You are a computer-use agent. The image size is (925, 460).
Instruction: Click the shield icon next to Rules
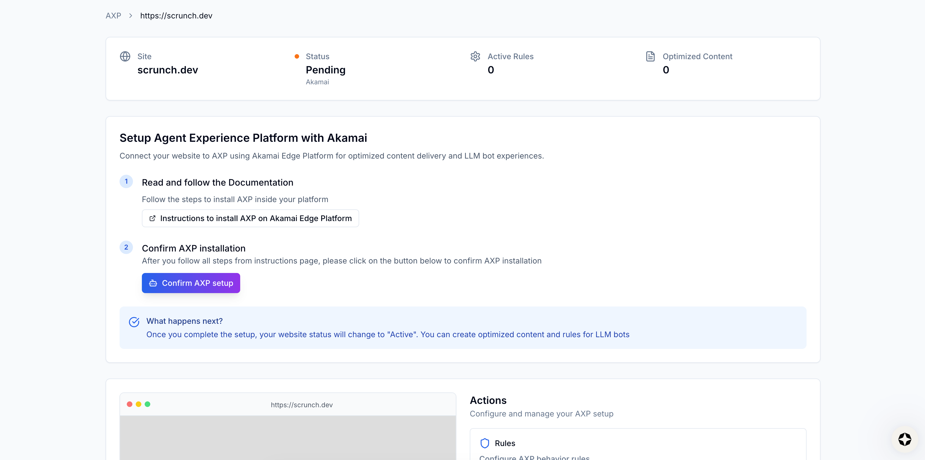[484, 443]
